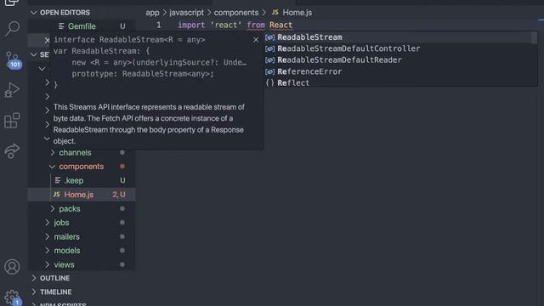Click the JS icon beside Home.js in tree
The width and height of the screenshot is (544, 306).
[57, 195]
